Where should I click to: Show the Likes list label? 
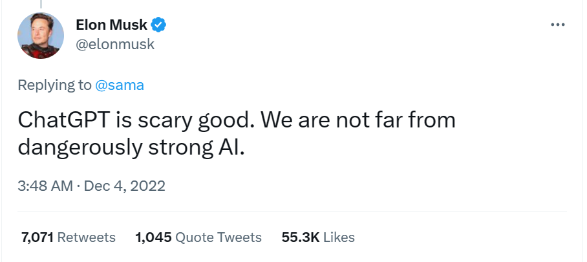tap(339, 237)
